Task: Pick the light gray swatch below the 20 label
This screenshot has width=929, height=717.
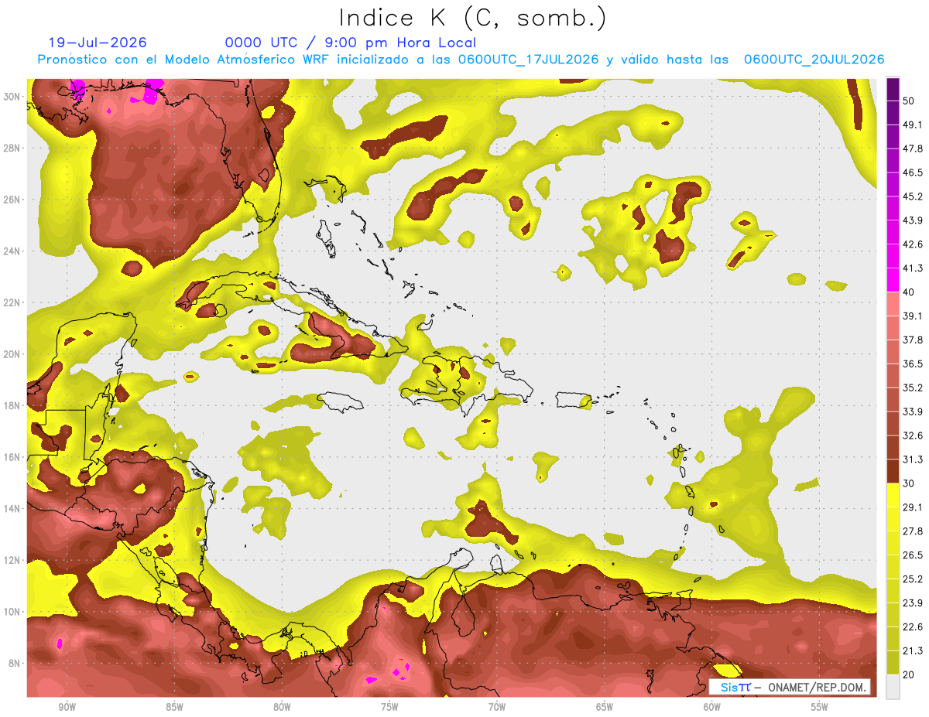Action: [x=893, y=687]
